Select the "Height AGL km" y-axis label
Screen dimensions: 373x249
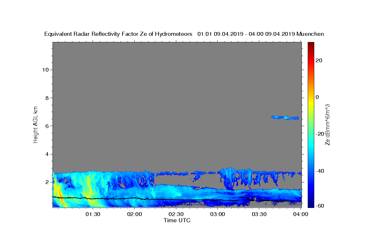pyautogui.click(x=36, y=124)
